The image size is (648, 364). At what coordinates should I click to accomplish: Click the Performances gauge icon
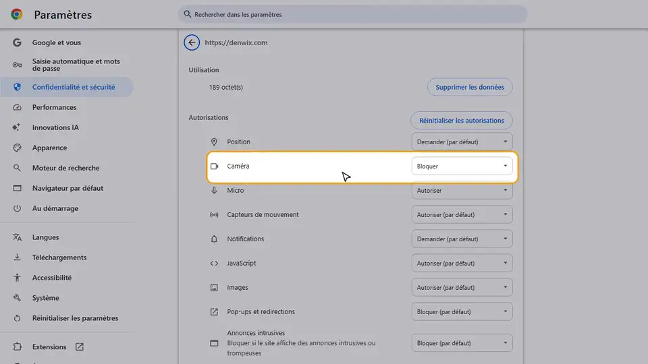point(17,107)
